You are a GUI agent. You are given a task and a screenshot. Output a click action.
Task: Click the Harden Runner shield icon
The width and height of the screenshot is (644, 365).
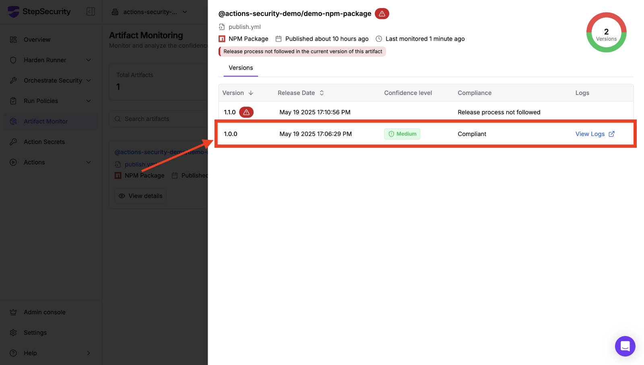[13, 60]
